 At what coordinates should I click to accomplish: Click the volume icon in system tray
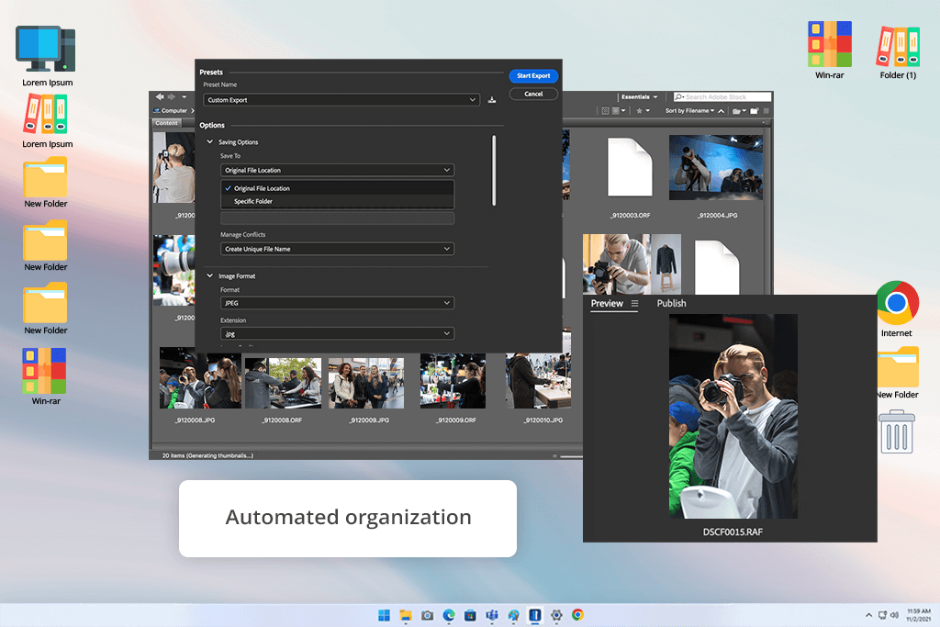click(x=894, y=615)
